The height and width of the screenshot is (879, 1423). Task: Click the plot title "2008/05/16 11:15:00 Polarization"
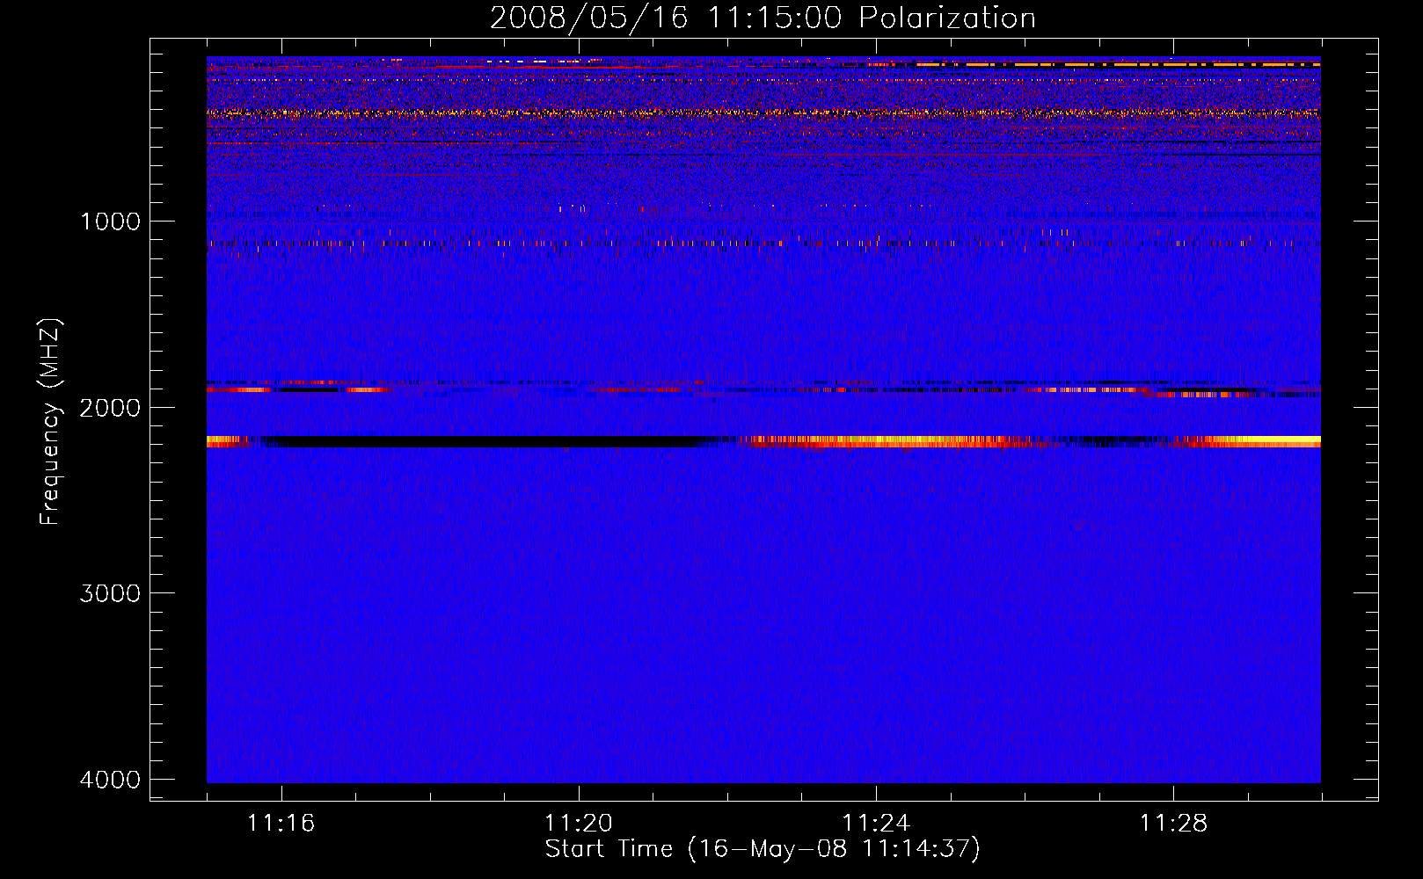coord(763,18)
